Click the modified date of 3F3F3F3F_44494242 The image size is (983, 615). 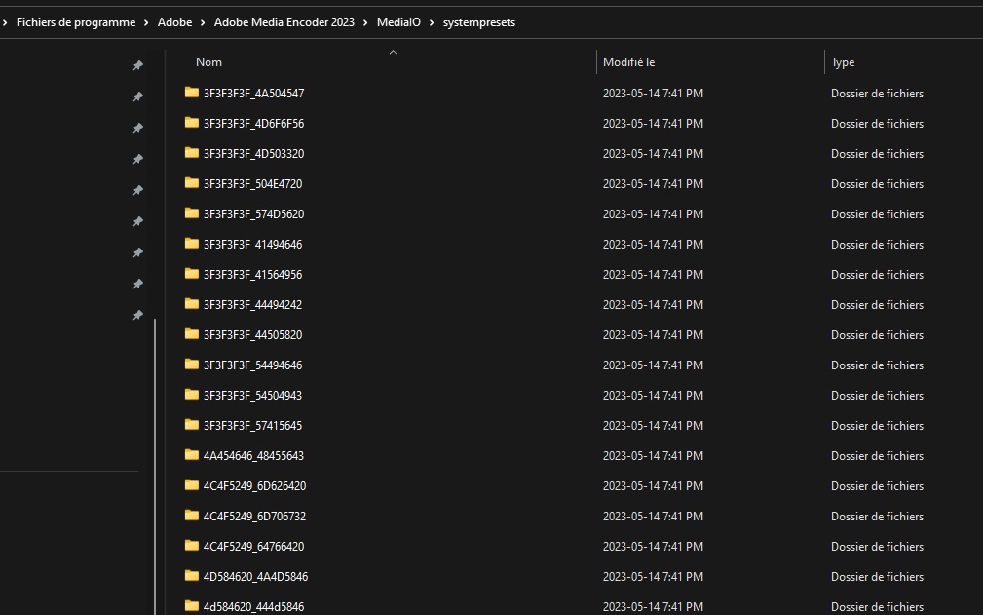(654, 305)
